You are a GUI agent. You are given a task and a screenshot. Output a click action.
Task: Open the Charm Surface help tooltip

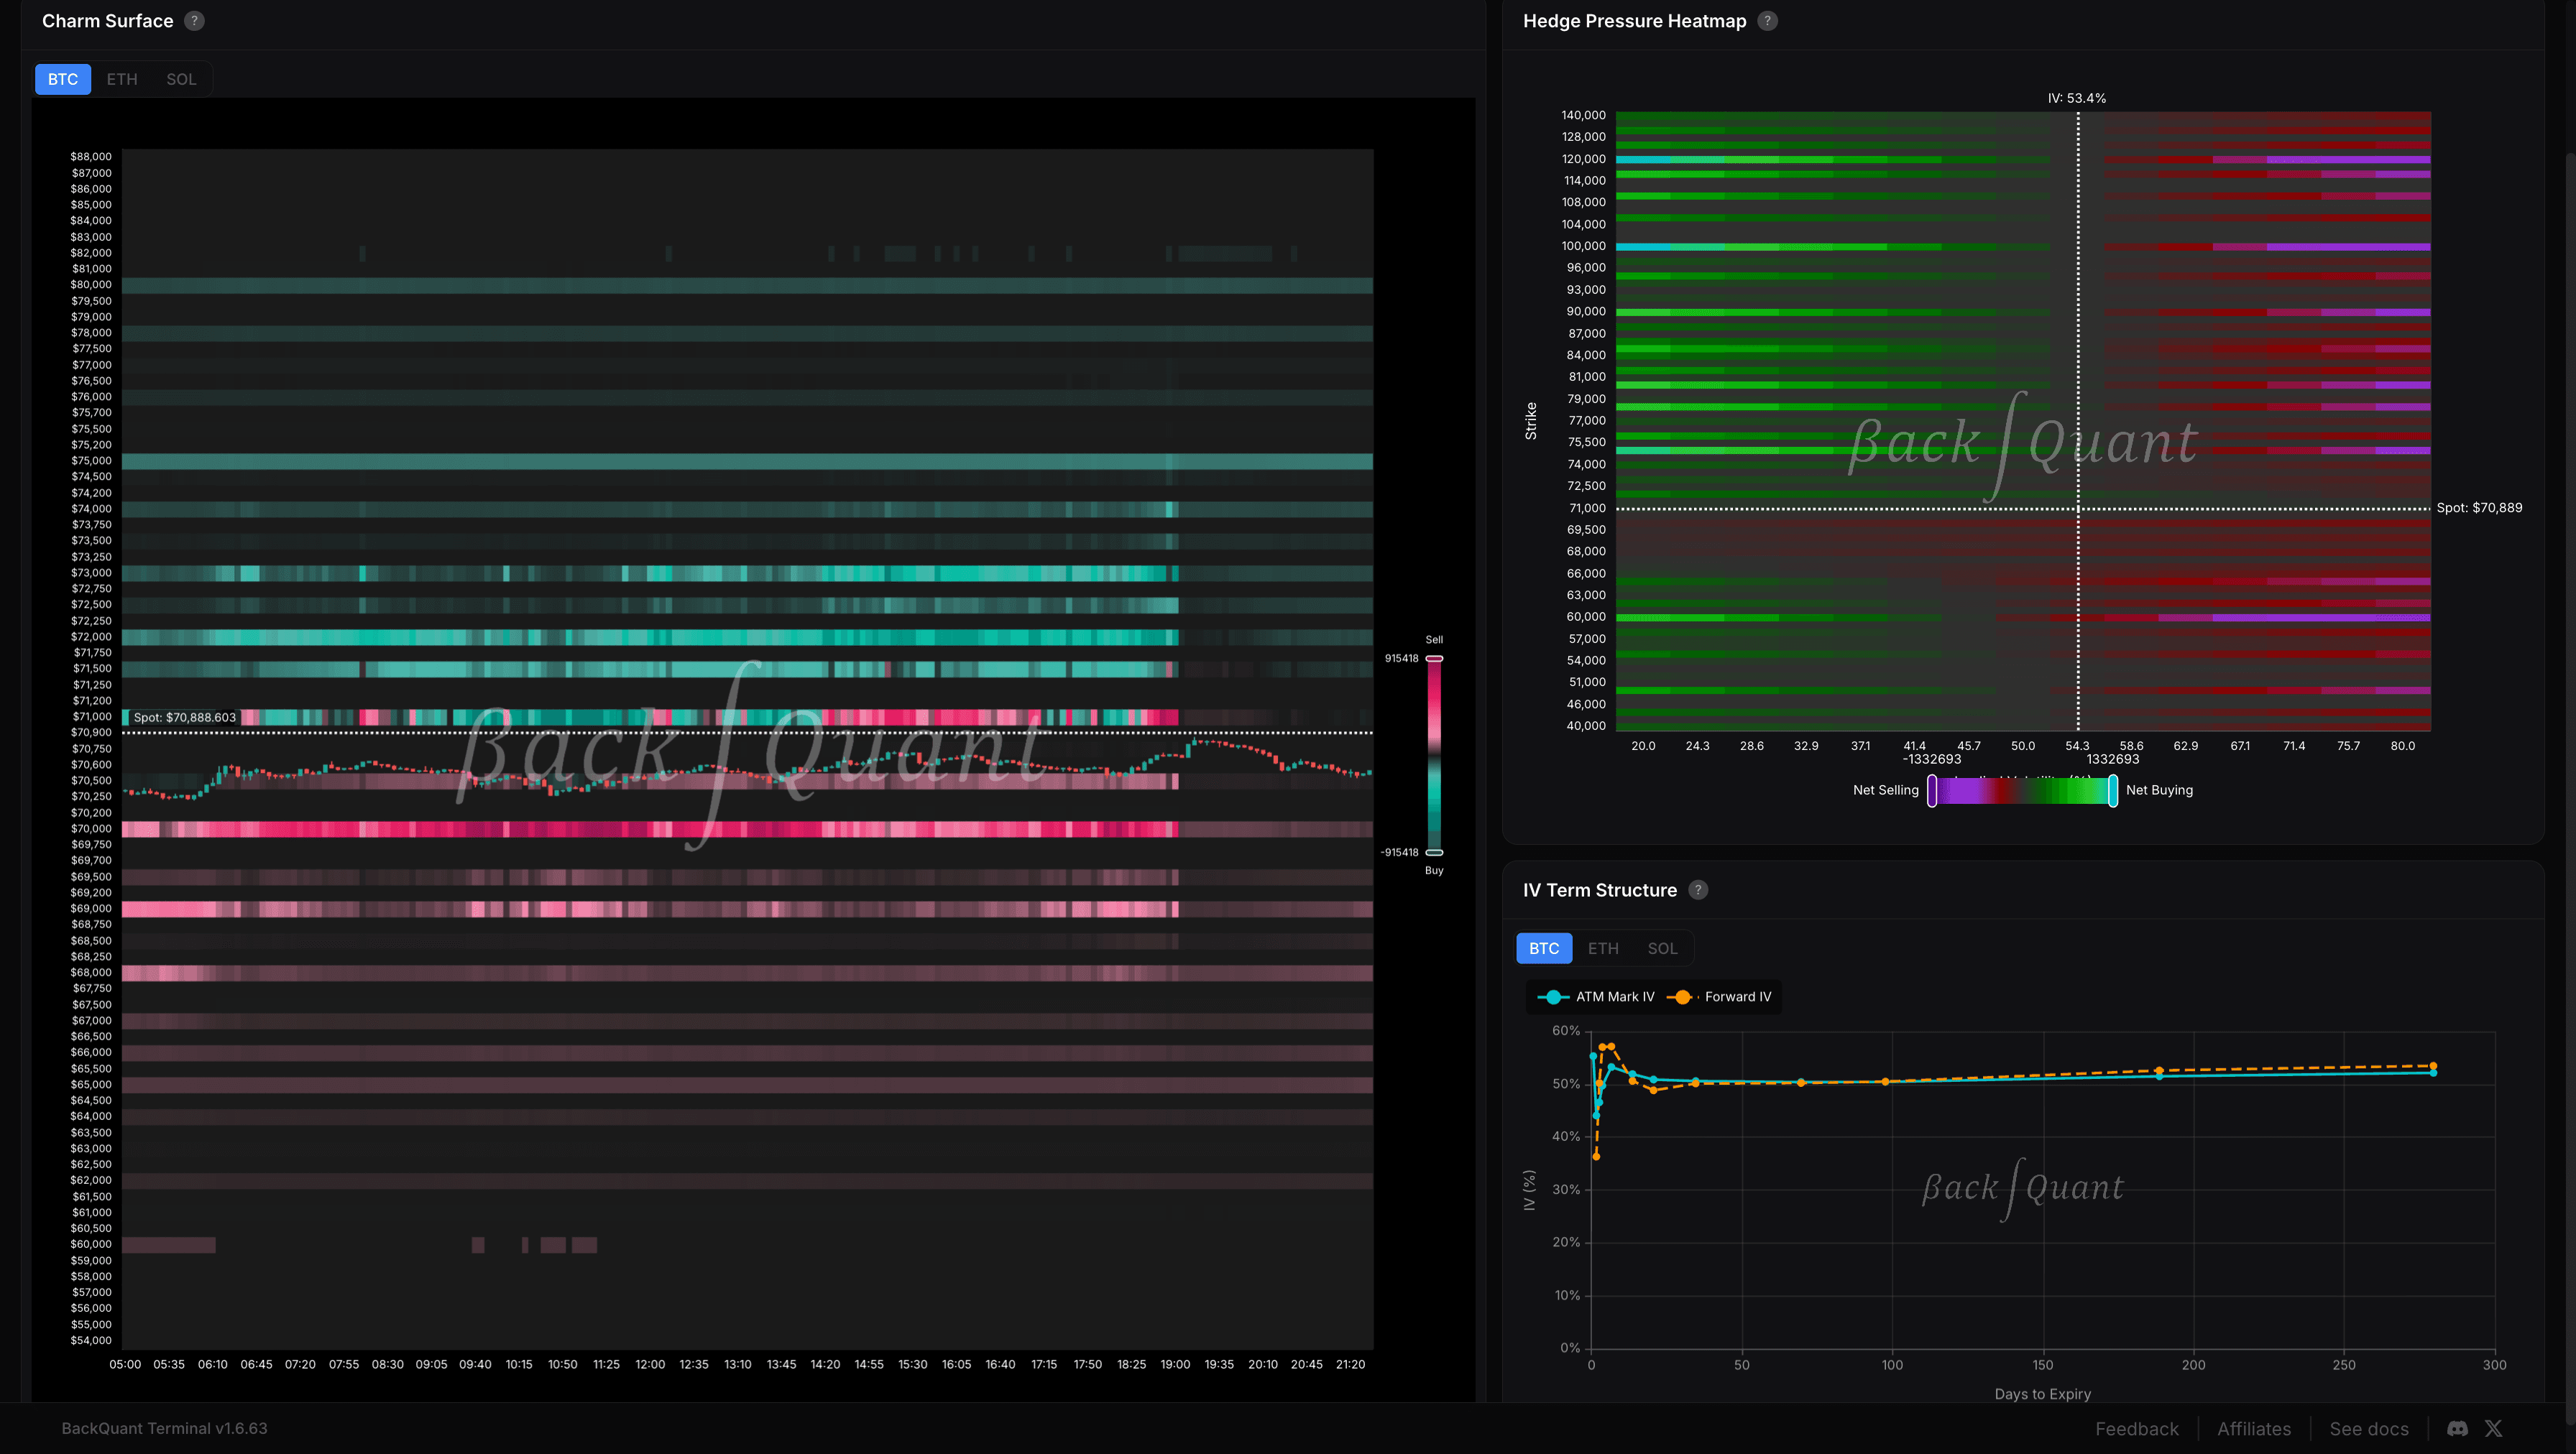coord(195,20)
